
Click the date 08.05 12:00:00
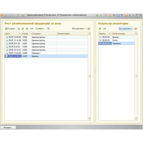click(15, 37)
